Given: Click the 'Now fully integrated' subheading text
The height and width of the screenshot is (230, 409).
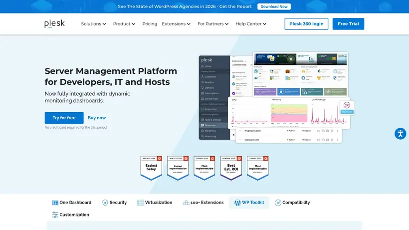Looking at the screenshot, I should click(x=87, y=97).
